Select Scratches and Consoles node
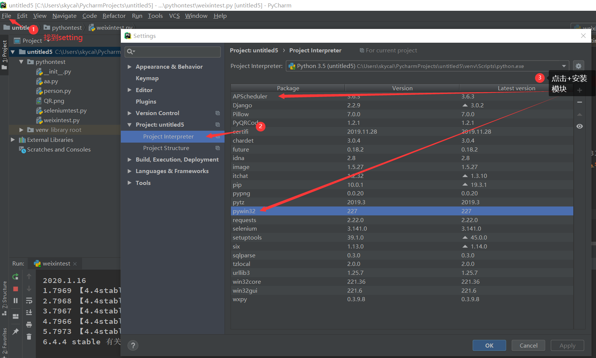The height and width of the screenshot is (358, 596). pos(59,150)
